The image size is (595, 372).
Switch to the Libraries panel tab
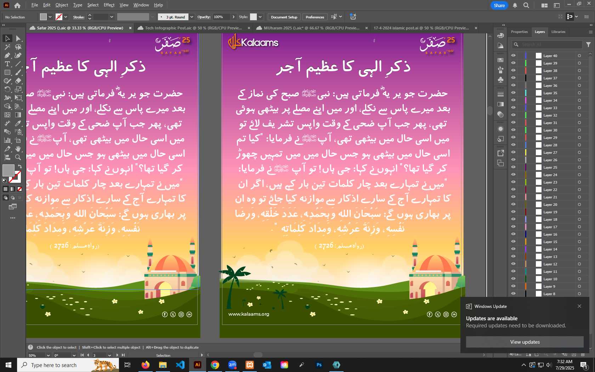tap(558, 32)
